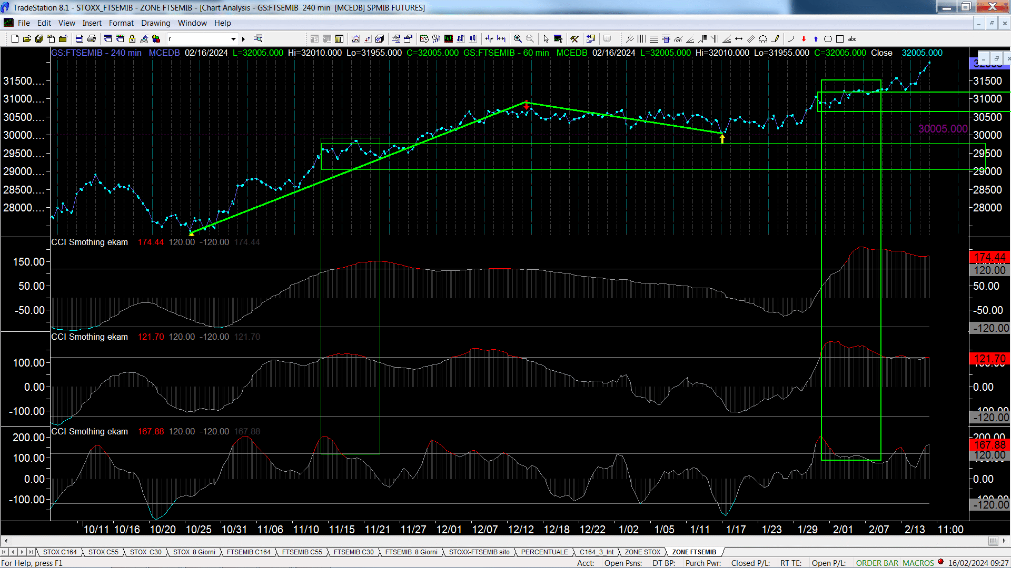Select the double-headed arrow line tool
Image resolution: width=1011 pixels, height=568 pixels.
click(739, 38)
